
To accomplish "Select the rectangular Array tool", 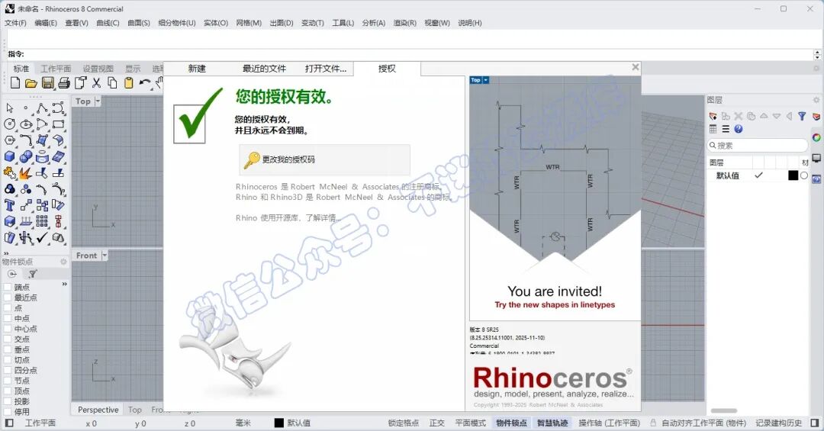I will point(42,221).
